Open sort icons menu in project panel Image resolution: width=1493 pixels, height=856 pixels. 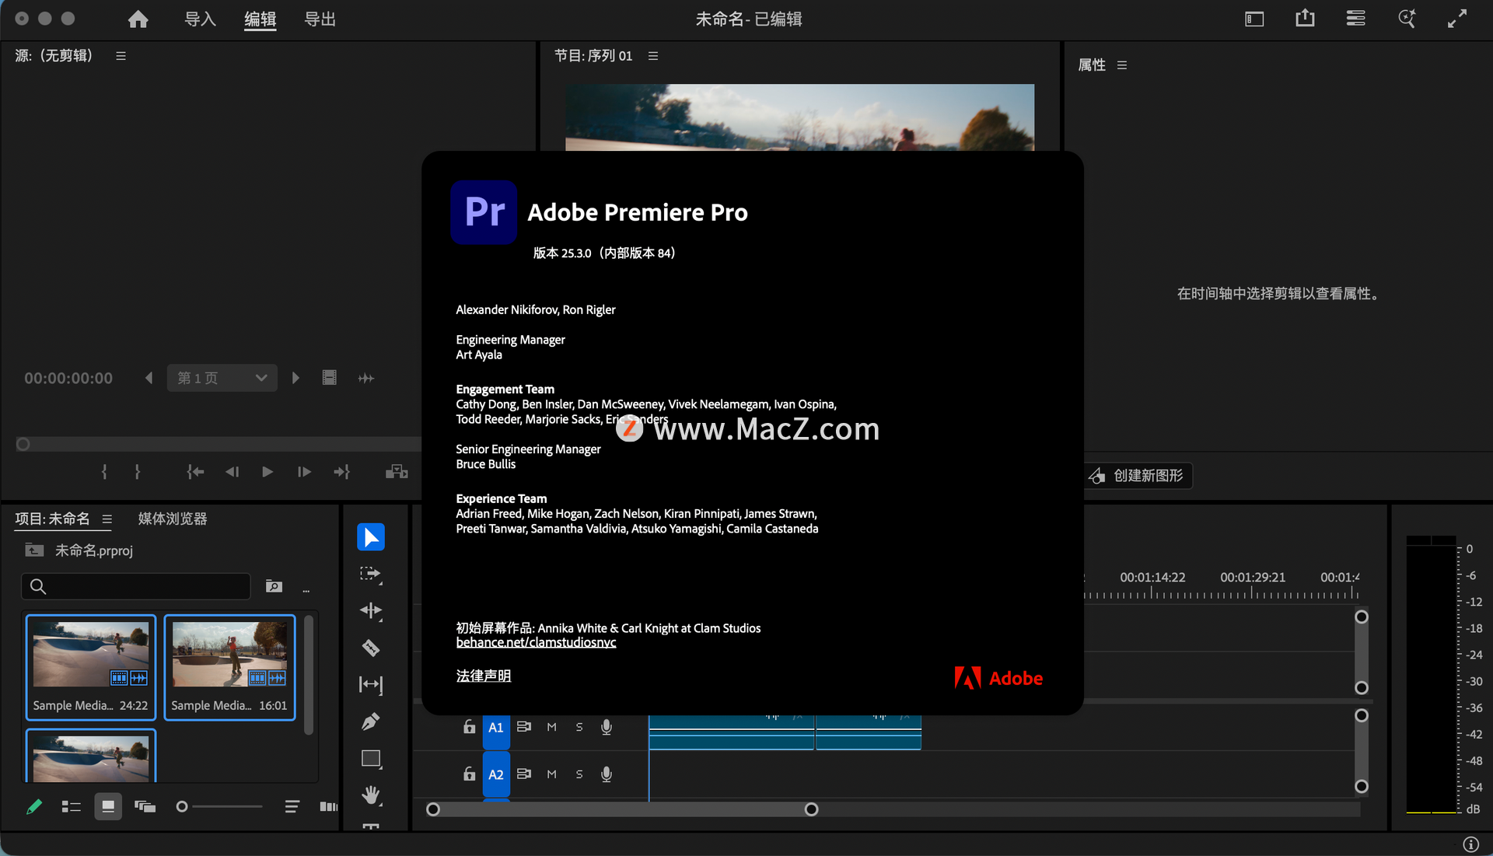coord(292,806)
